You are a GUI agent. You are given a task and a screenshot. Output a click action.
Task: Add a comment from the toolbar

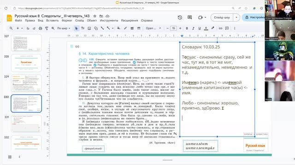click(x=227, y=28)
